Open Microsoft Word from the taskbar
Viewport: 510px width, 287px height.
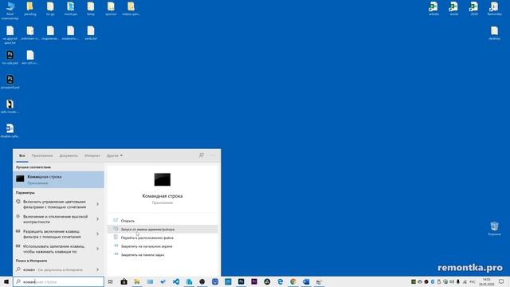(306, 281)
